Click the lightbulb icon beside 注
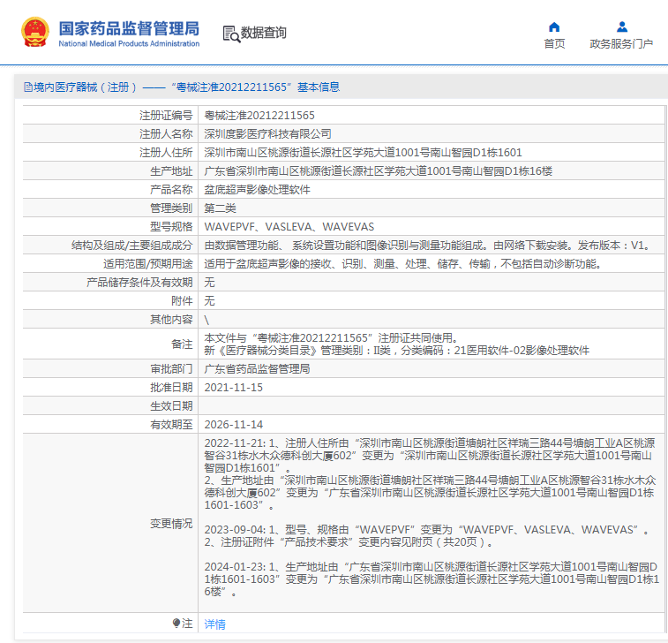The width and height of the screenshot is (668, 643). pyautogui.click(x=176, y=624)
